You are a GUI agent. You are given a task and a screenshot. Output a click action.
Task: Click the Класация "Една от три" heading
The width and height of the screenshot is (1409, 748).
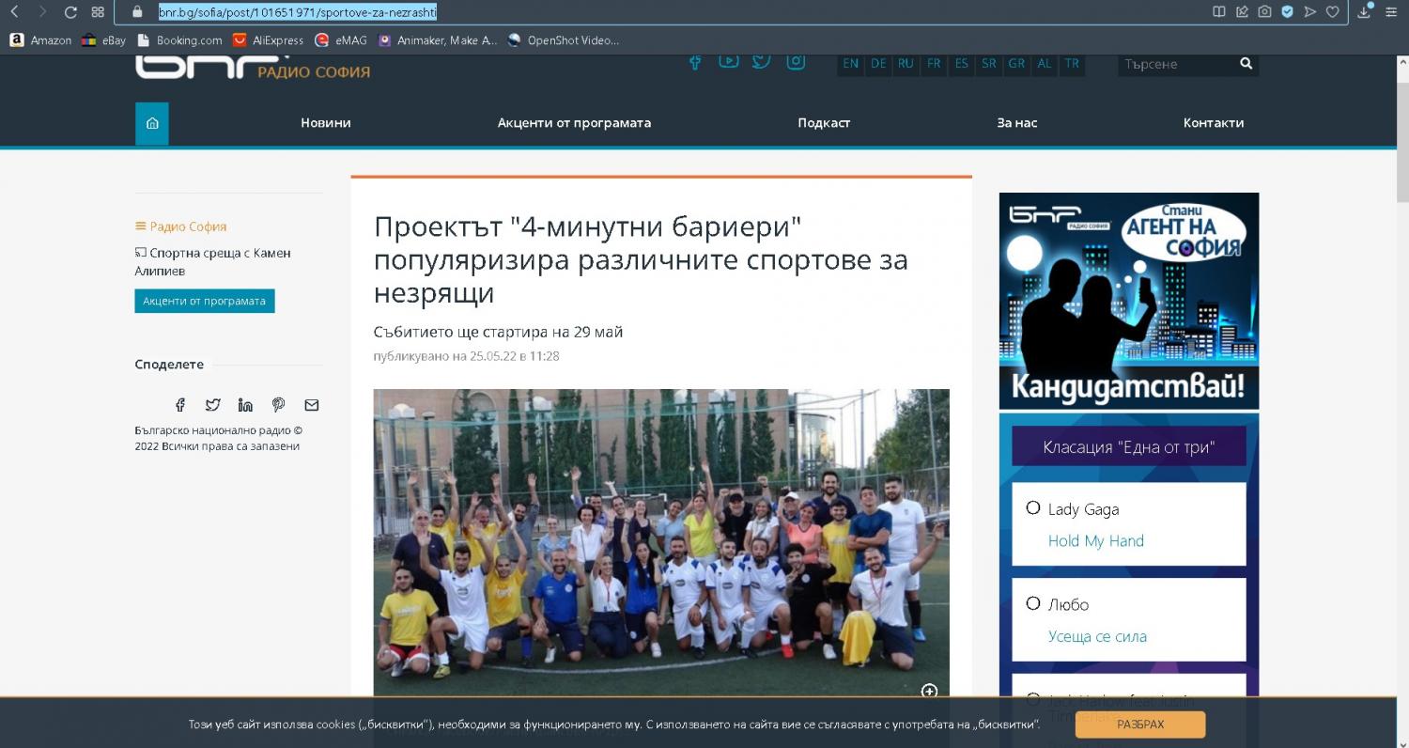click(1129, 446)
